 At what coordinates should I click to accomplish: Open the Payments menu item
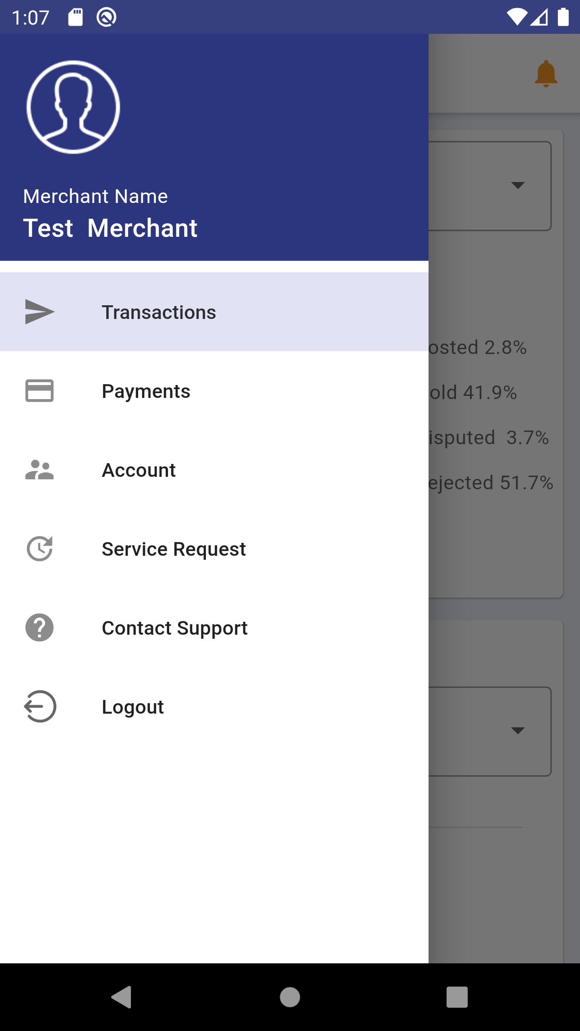tap(214, 391)
